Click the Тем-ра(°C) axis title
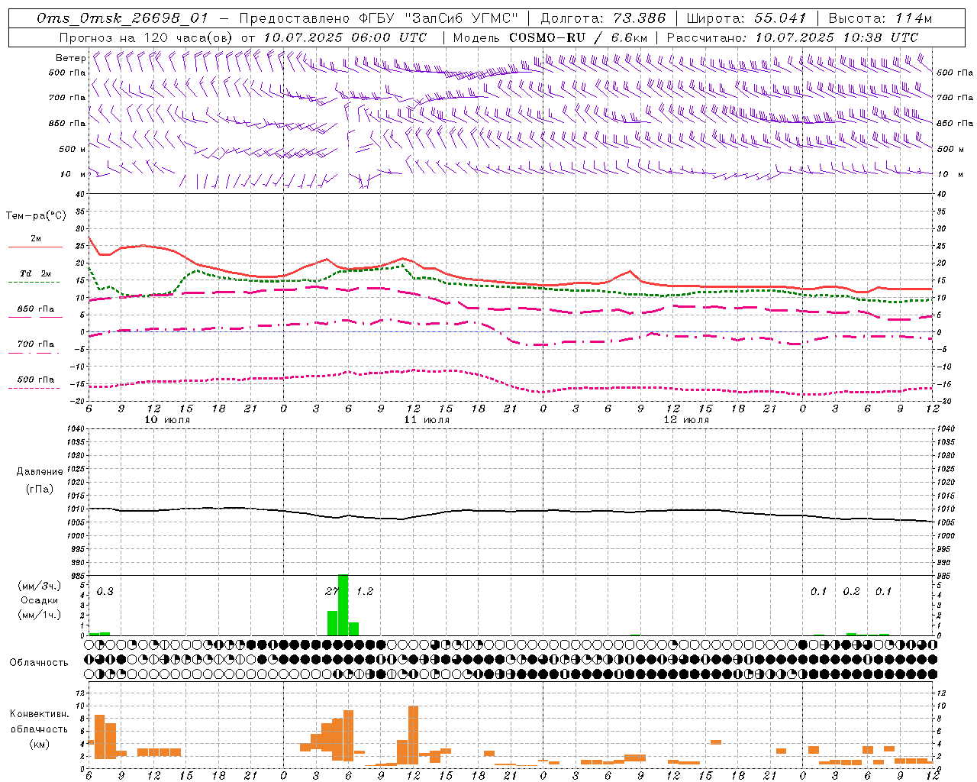 point(36,216)
